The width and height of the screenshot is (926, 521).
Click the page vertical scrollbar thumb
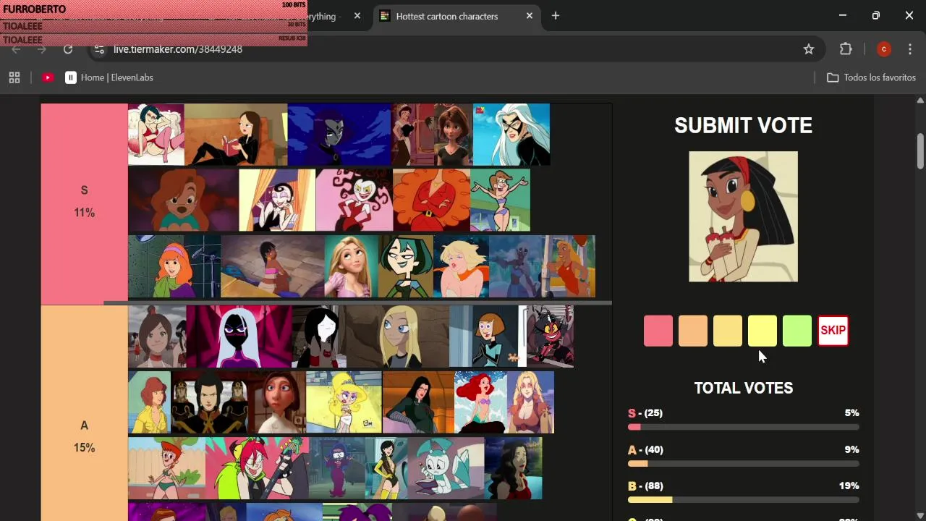click(x=920, y=151)
